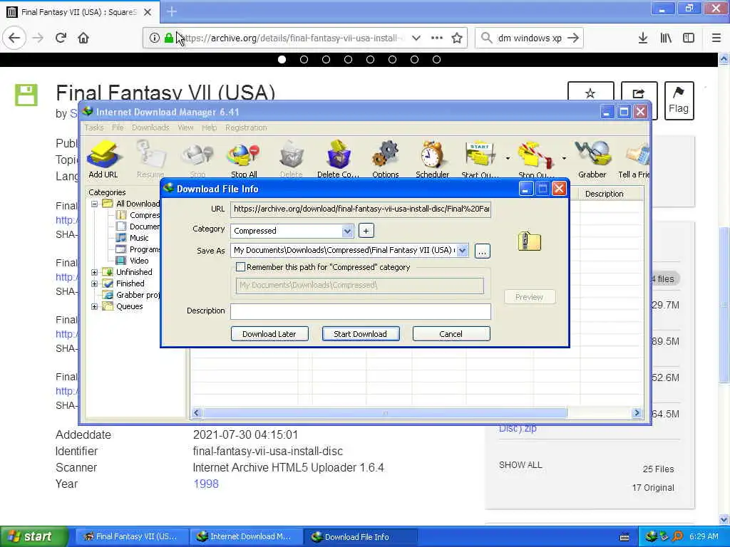The width and height of the screenshot is (730, 547).
Task: Click browser page vertical scrollbar thumb
Action: (x=724, y=305)
